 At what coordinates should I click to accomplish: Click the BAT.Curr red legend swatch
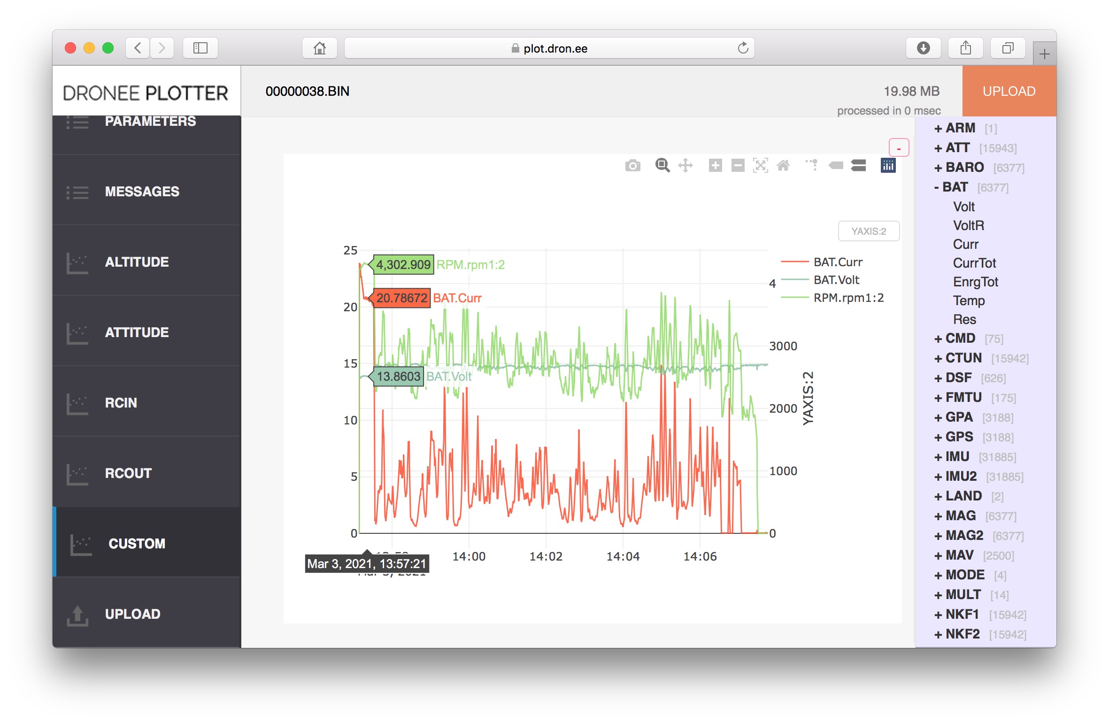tap(794, 262)
